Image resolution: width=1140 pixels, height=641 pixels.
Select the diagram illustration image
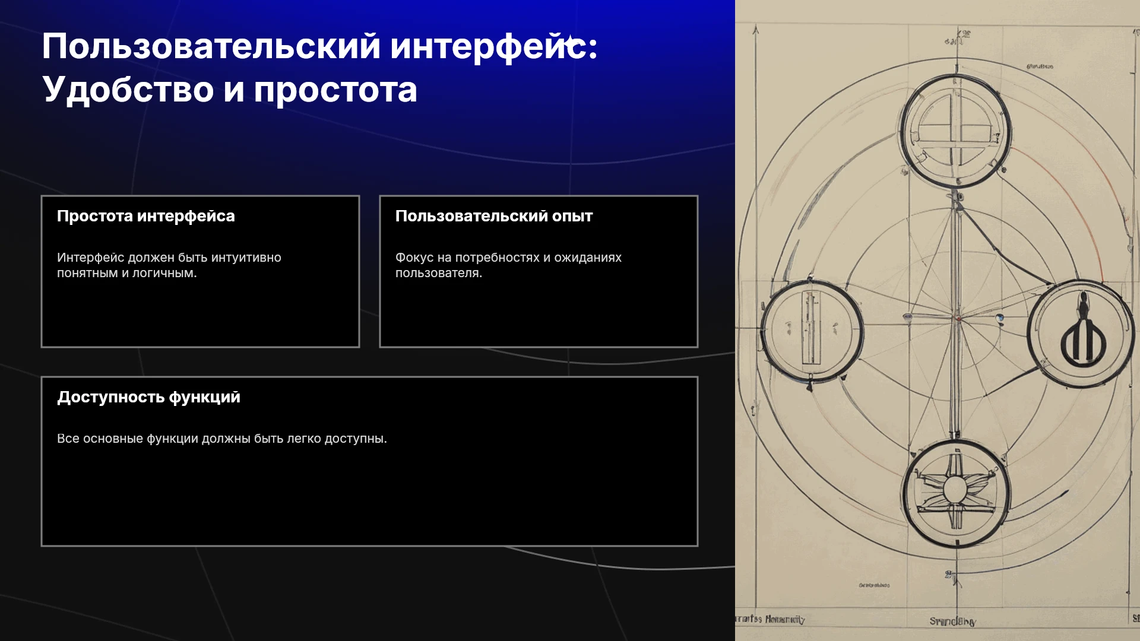(x=938, y=320)
